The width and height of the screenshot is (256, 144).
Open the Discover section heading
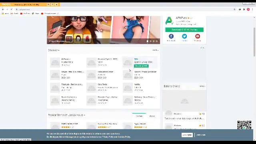[54, 50]
